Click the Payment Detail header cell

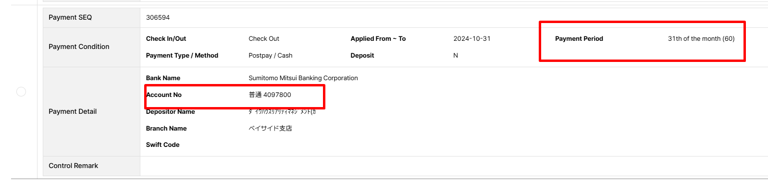coord(73,111)
